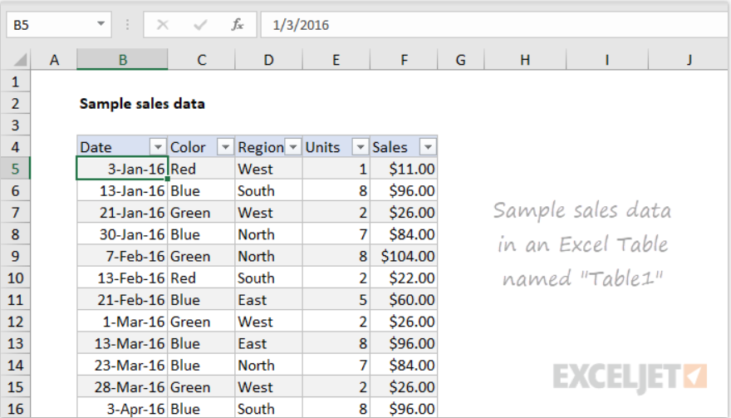Open the Sales column filter dropdown
Viewport: 731px width, 418px height.
(428, 147)
